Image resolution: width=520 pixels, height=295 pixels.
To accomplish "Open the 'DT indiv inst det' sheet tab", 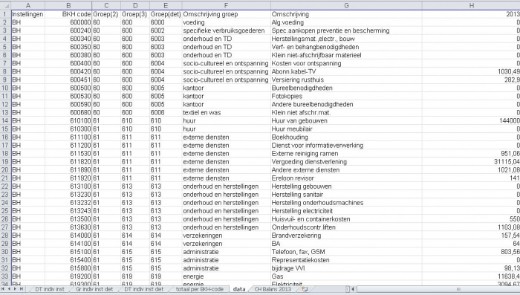I will pyautogui.click(x=143, y=289).
